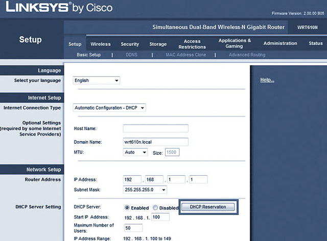The height and width of the screenshot is (241, 327).
Task: Open the MAC Address Clone sub-tab
Action: (186, 55)
